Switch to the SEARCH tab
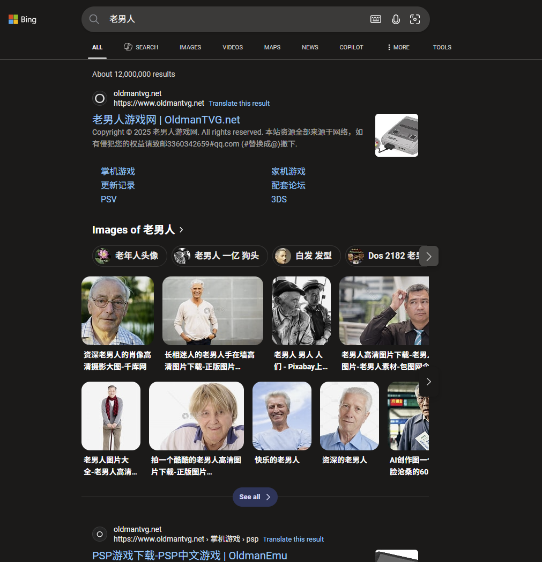Image resolution: width=542 pixels, height=562 pixels. (x=141, y=47)
